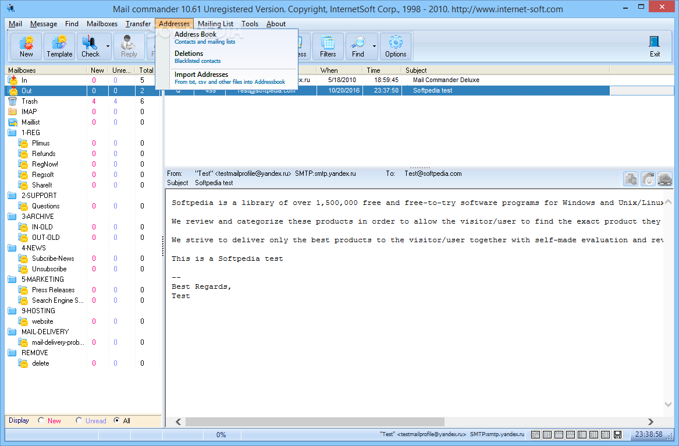
Task: Click the REMOVE folder icon
Action: click(x=12, y=353)
